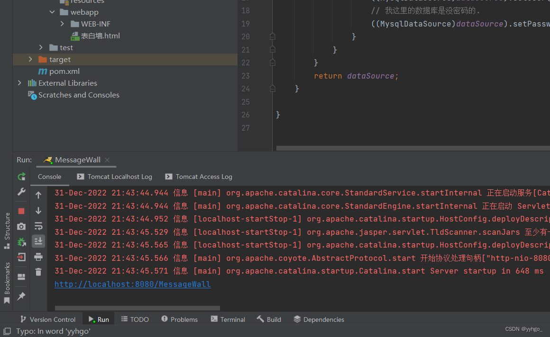Expand External Libraries node

(x=19, y=83)
